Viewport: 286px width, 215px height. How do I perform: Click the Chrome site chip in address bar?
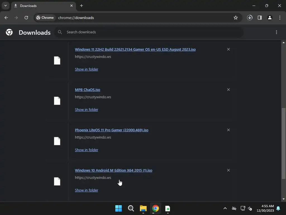(45, 18)
